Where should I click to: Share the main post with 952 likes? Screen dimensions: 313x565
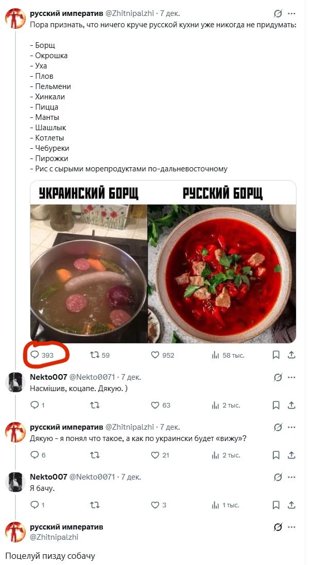pyautogui.click(x=291, y=355)
